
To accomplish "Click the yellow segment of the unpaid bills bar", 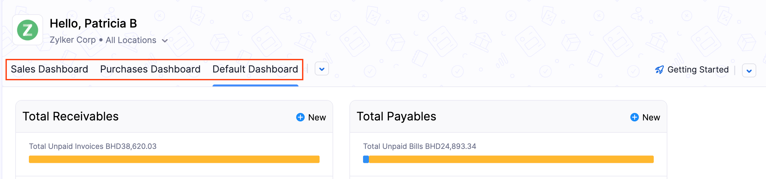I will [x=511, y=159].
